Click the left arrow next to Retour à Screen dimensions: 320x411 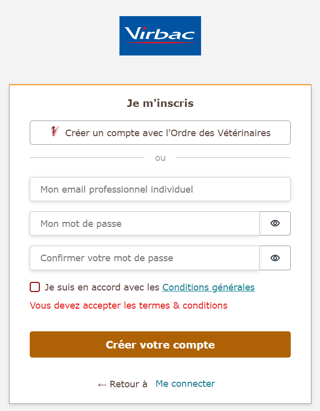click(100, 384)
